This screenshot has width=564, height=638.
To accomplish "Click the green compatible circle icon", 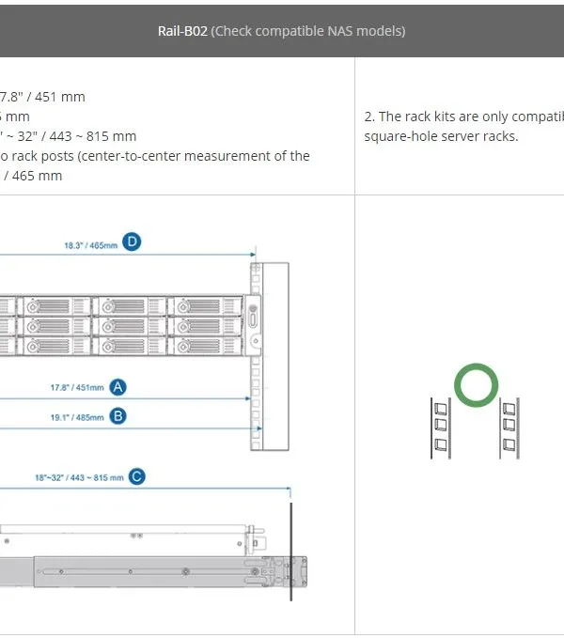I will 476,385.
